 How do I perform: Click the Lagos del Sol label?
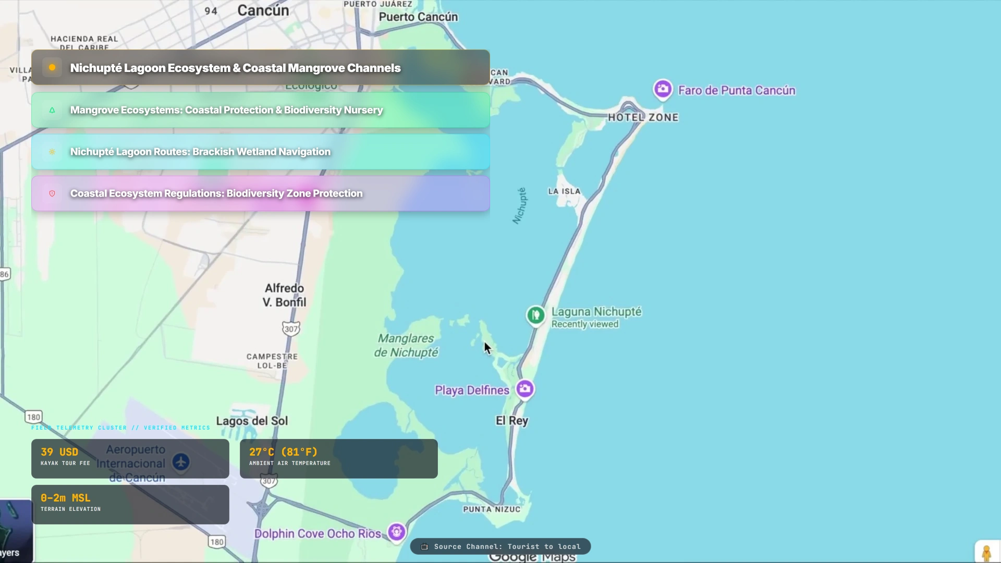coord(252,421)
